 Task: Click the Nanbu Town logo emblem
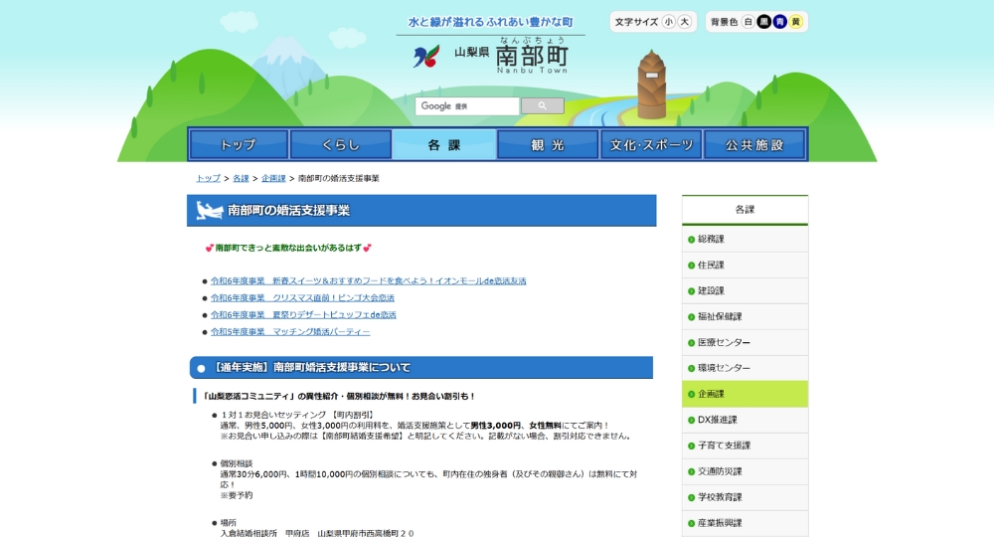(x=426, y=57)
